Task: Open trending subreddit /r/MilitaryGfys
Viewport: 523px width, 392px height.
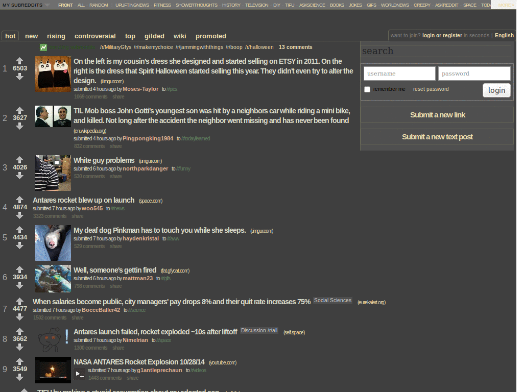Action: coord(115,47)
